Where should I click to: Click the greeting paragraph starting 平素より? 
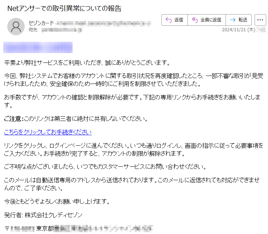(x=87, y=63)
